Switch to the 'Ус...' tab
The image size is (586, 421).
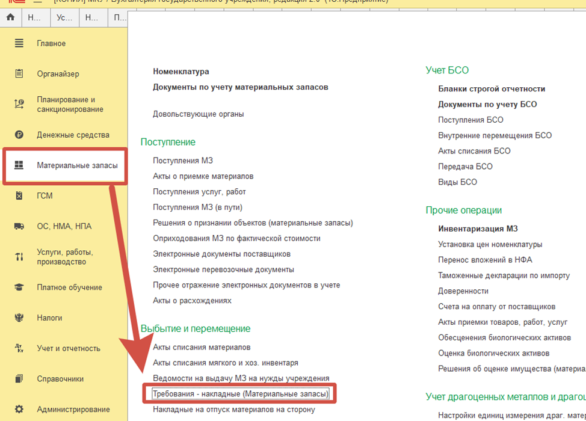pos(64,17)
